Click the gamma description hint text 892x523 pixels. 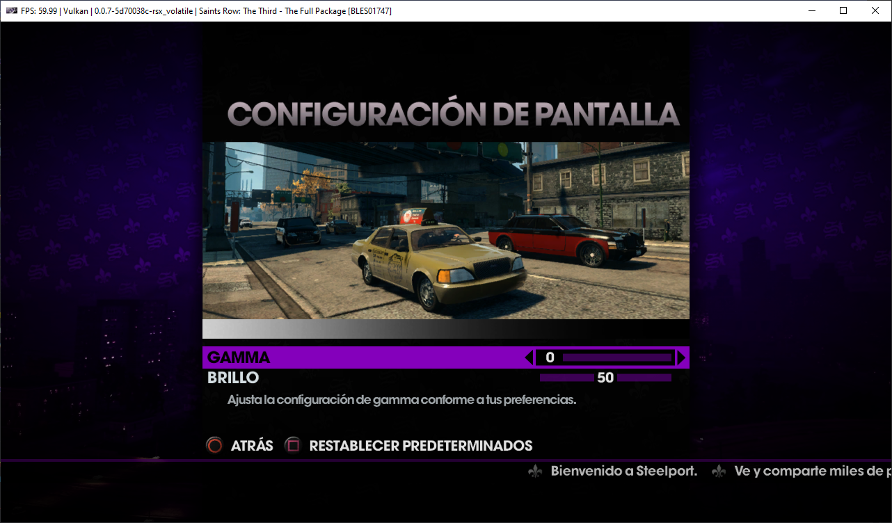click(401, 400)
